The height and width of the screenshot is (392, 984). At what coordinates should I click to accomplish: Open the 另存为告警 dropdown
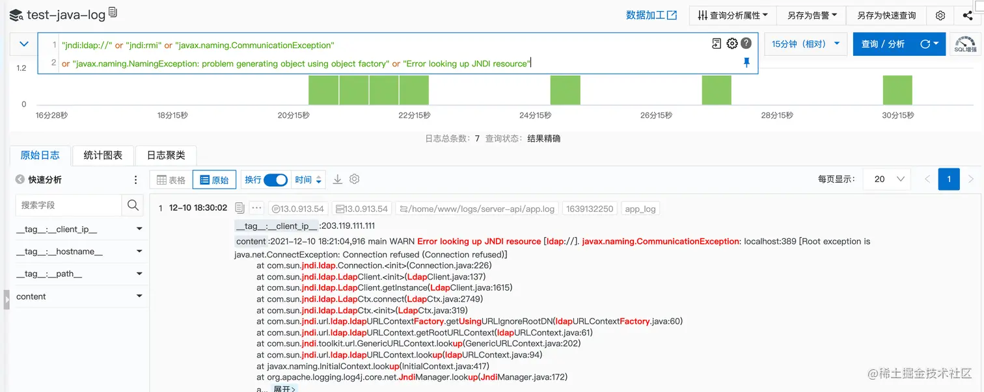click(x=810, y=15)
